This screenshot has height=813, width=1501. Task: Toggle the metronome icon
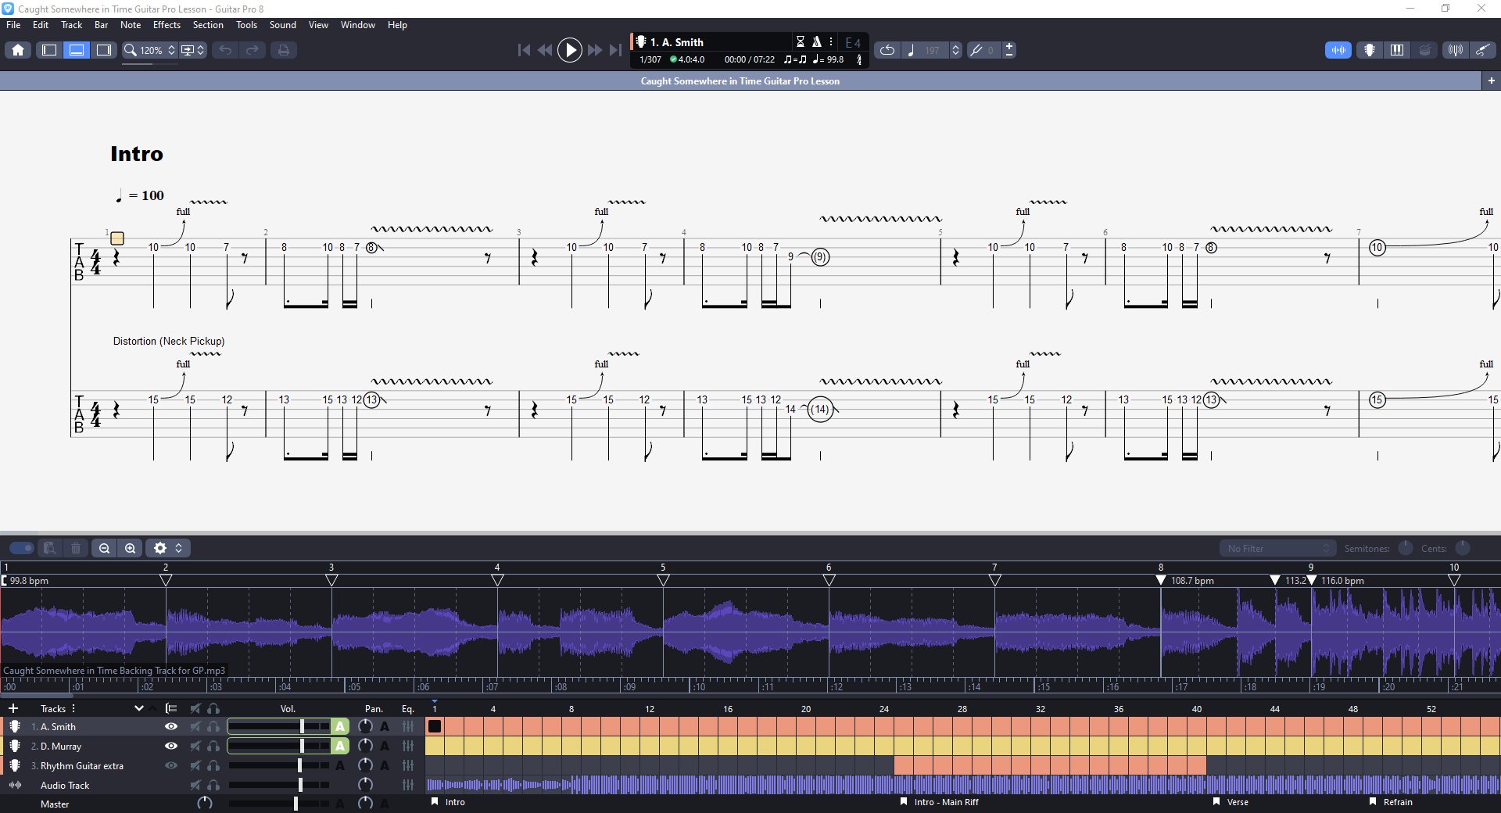click(x=816, y=41)
